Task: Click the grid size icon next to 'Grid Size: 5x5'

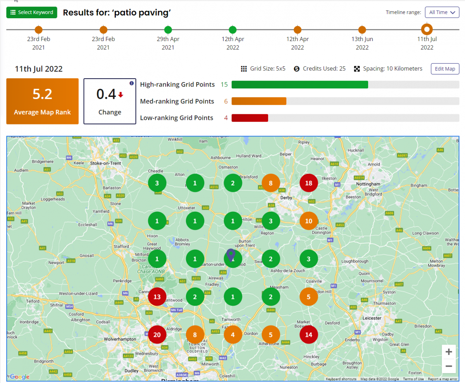Action: click(244, 68)
